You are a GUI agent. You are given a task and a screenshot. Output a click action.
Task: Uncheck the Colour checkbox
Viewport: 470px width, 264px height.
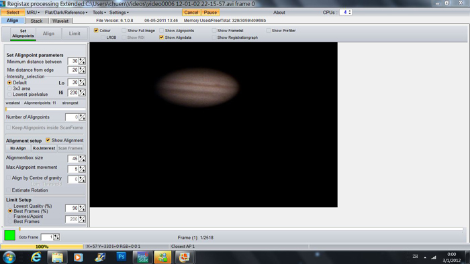coord(96,31)
